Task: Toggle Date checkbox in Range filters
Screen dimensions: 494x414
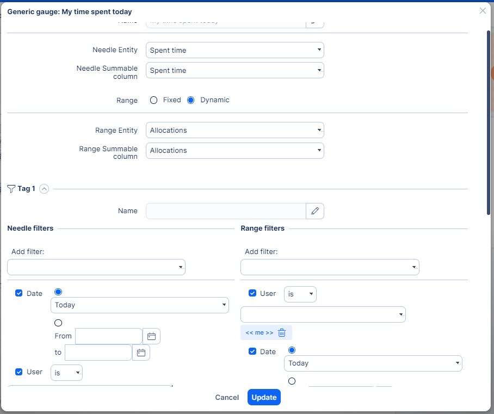Action: [252, 351]
